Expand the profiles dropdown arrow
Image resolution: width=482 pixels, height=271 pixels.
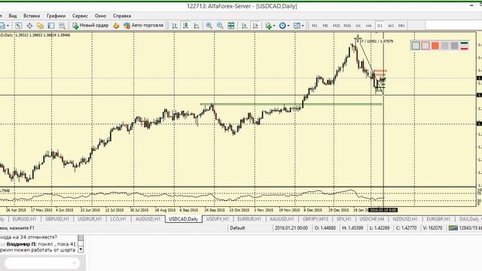coord(8,26)
